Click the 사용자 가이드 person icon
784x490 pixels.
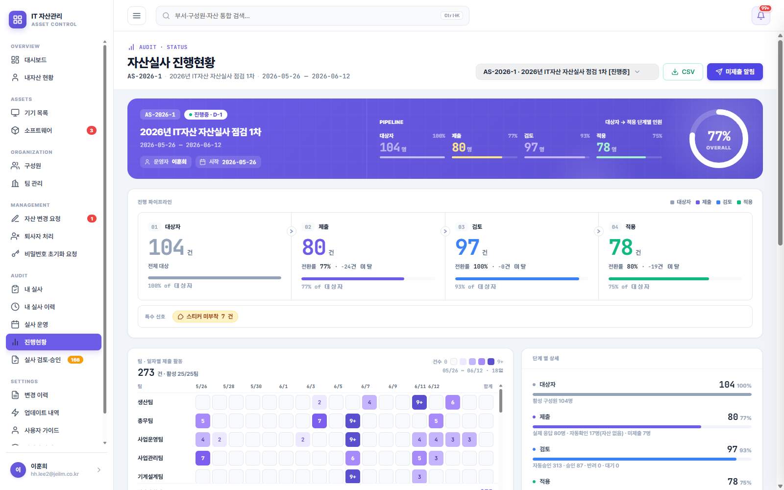(x=15, y=430)
